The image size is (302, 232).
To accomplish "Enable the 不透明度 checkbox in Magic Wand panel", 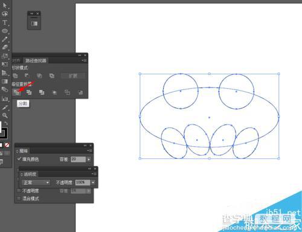I will (x=19, y=190).
